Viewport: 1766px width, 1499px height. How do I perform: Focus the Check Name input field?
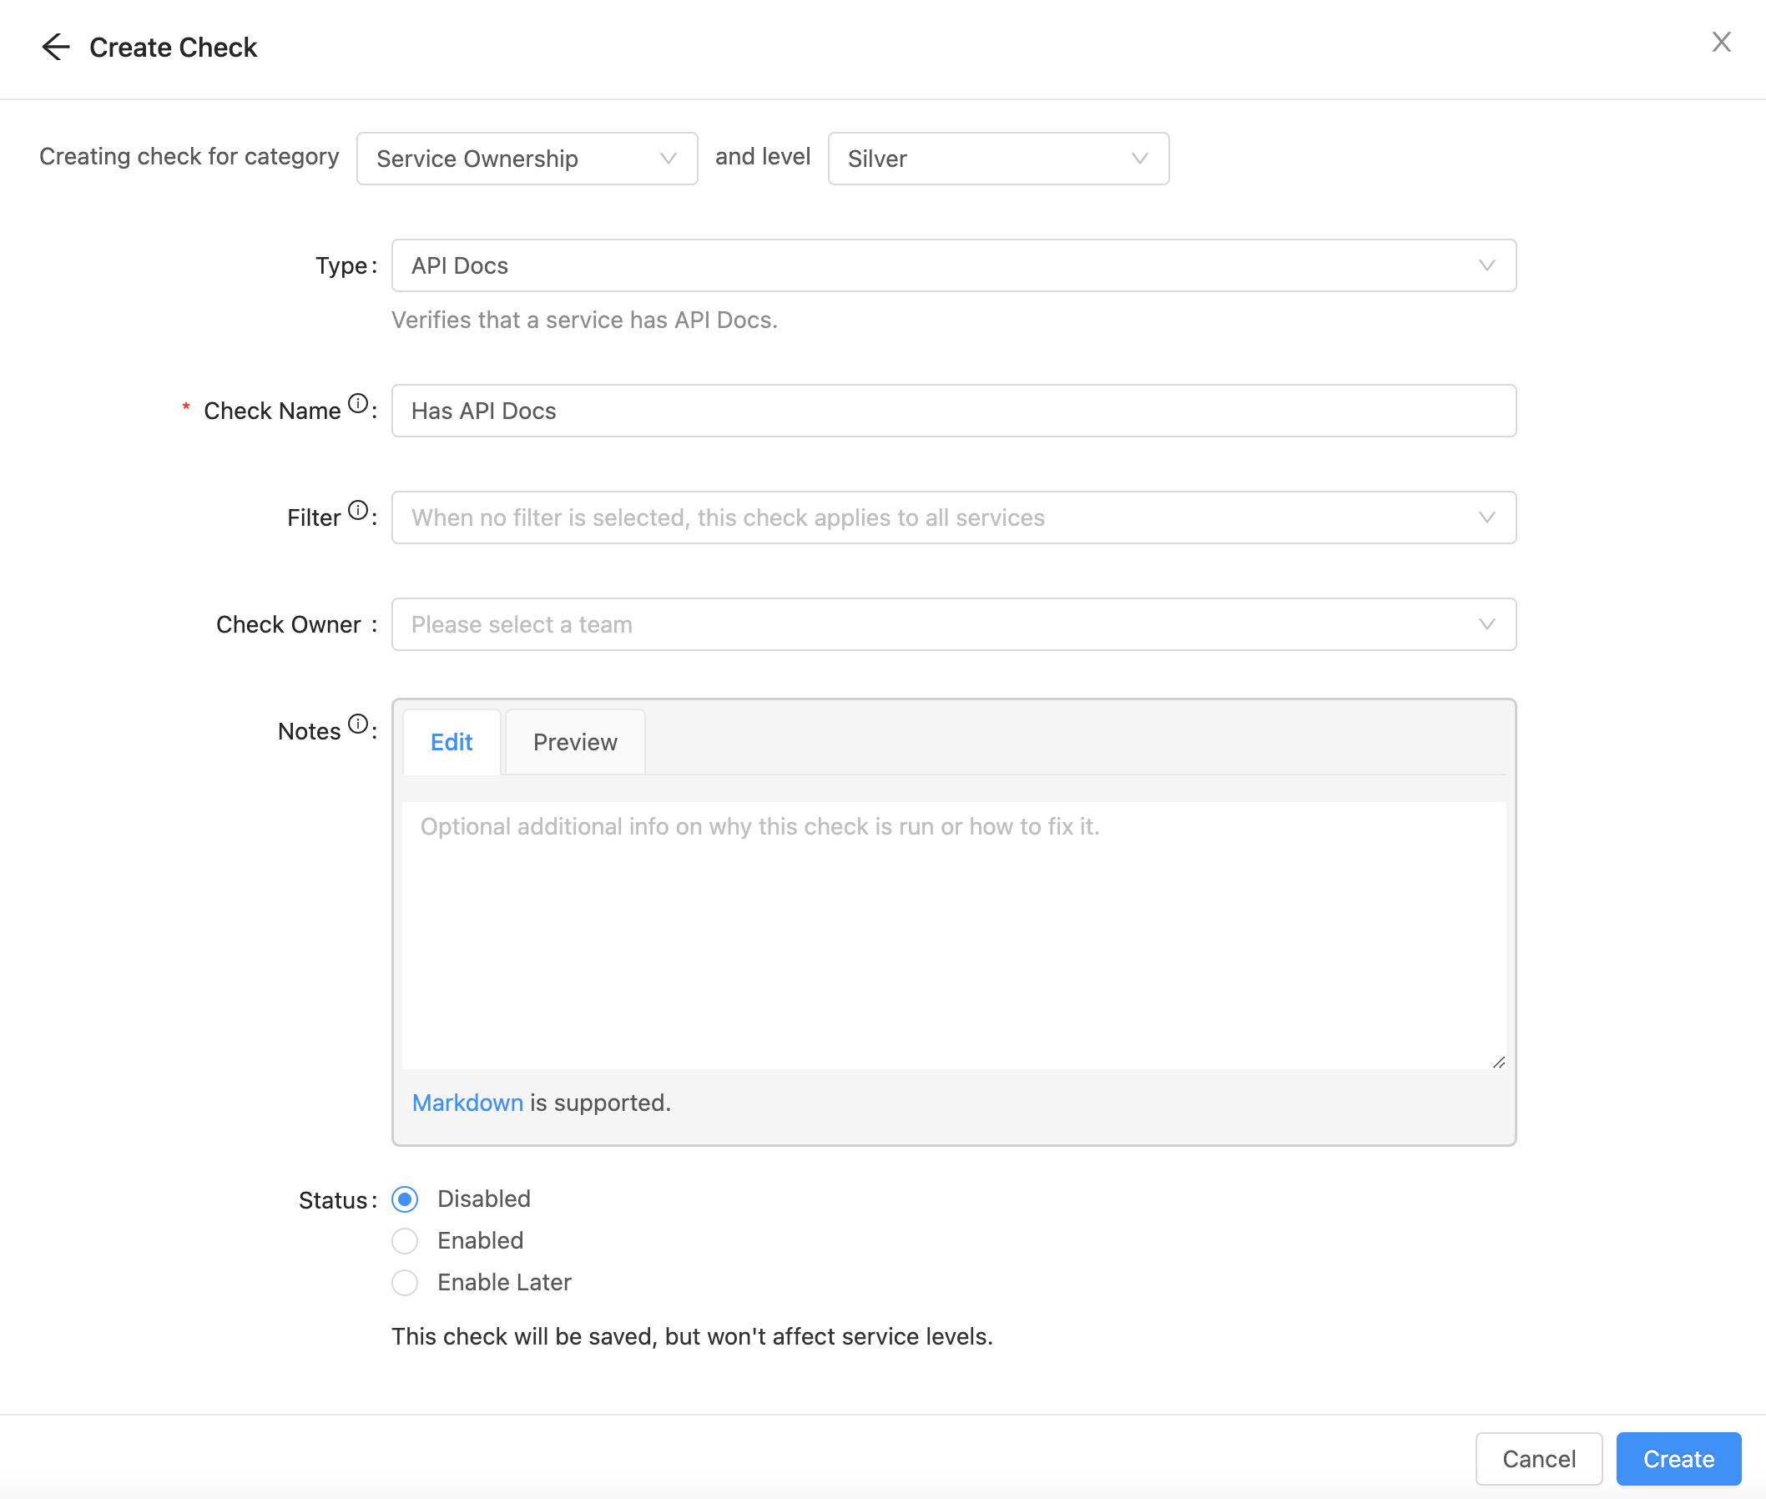[x=954, y=411]
